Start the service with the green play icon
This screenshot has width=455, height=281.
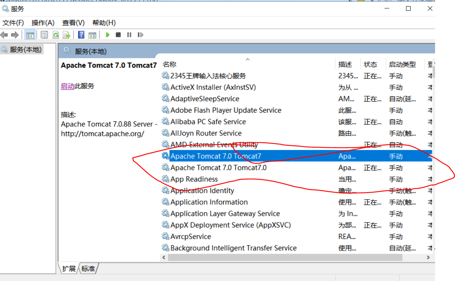pos(108,35)
